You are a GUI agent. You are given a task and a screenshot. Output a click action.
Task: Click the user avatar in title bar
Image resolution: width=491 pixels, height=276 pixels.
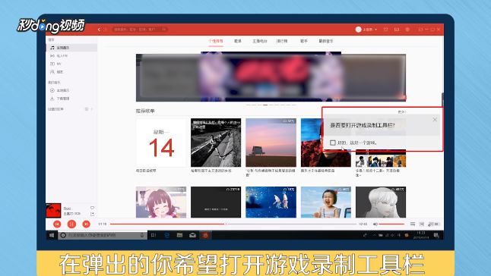359,30
